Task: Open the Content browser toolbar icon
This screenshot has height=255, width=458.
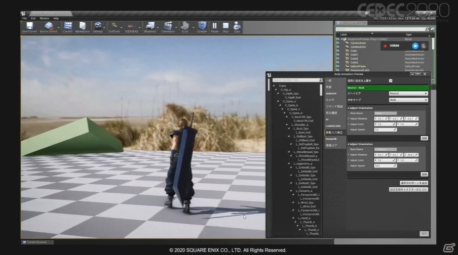Action: coord(68,27)
